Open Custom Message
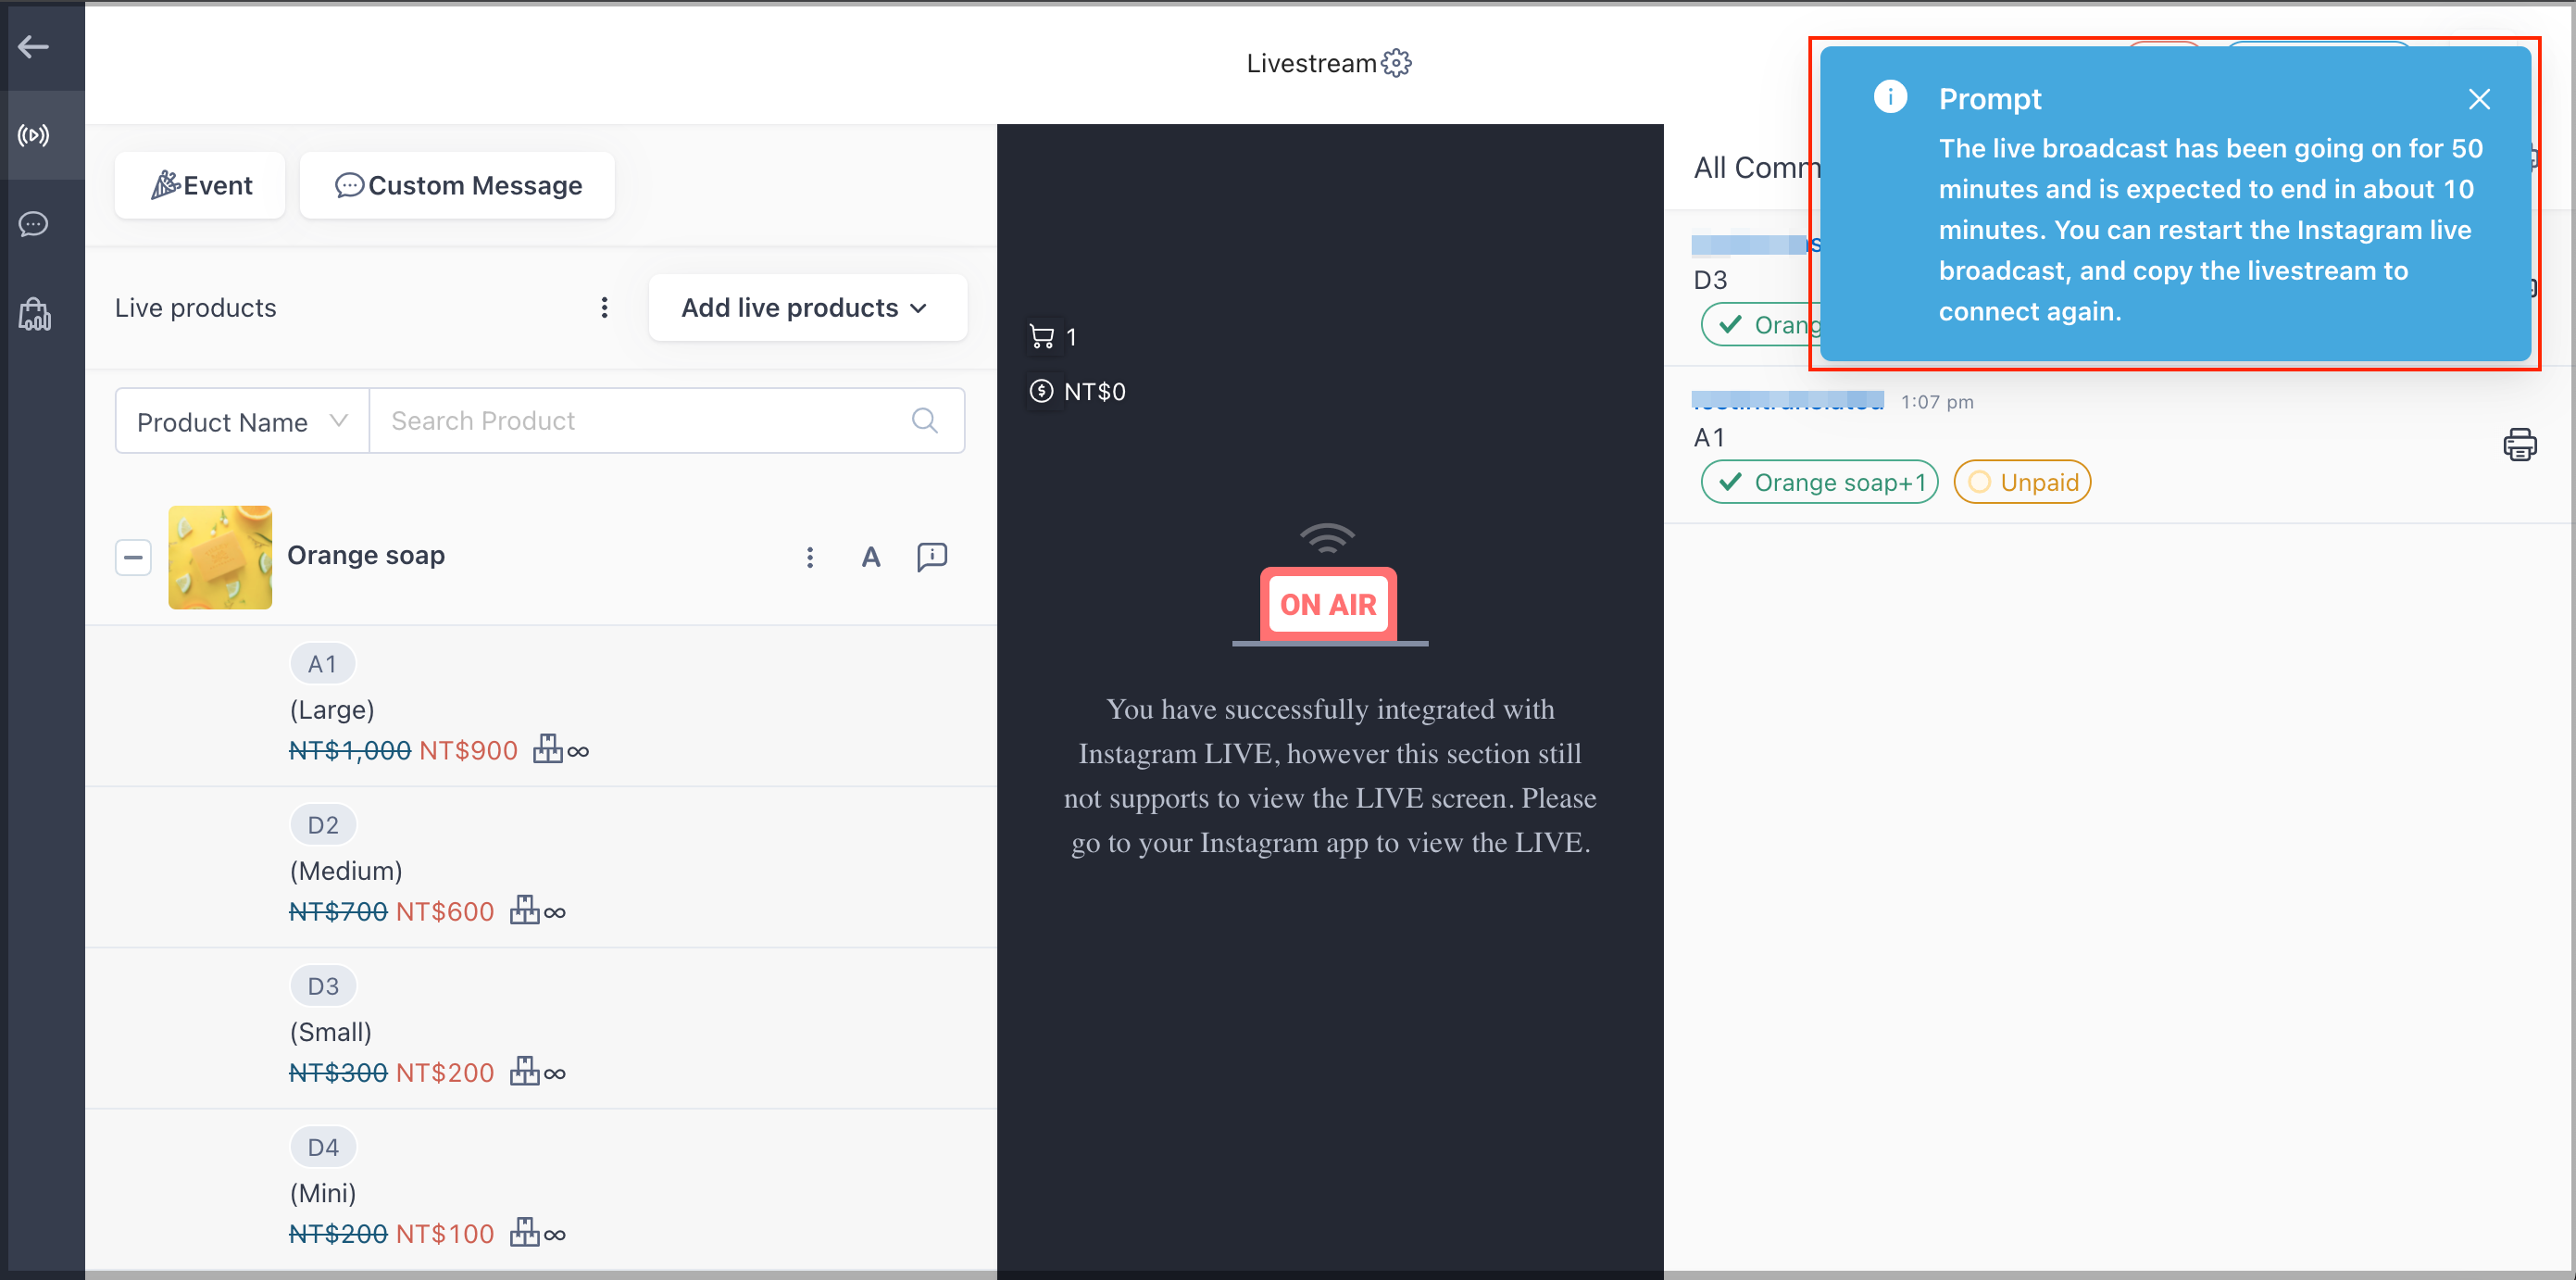The width and height of the screenshot is (2576, 1280). 457,185
